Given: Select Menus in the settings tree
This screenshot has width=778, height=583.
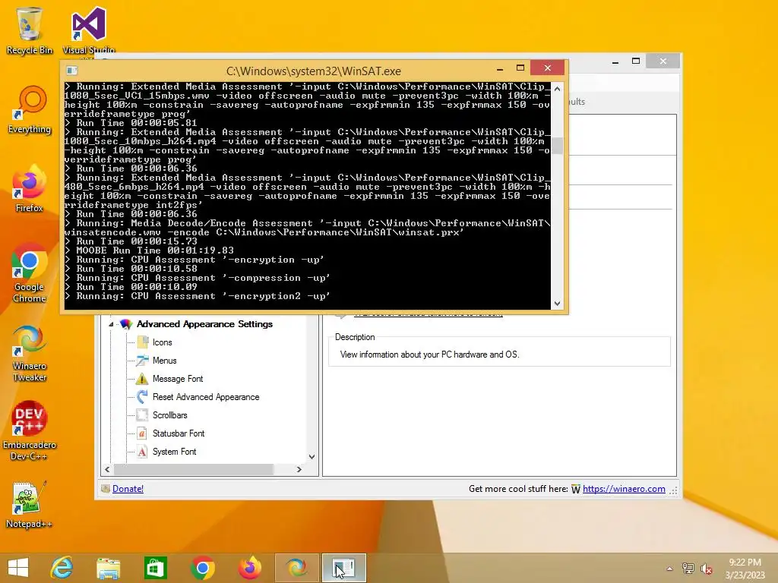Looking at the screenshot, I should (164, 361).
